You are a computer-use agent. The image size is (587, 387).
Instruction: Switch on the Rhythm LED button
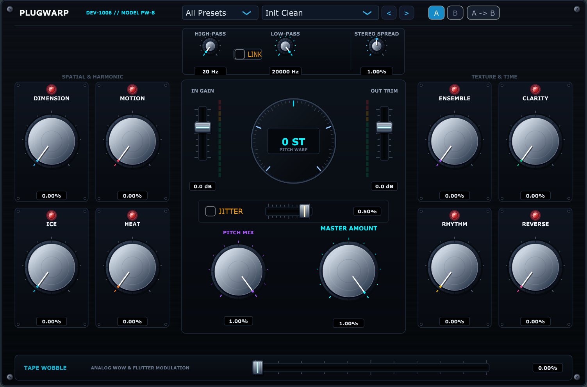455,215
